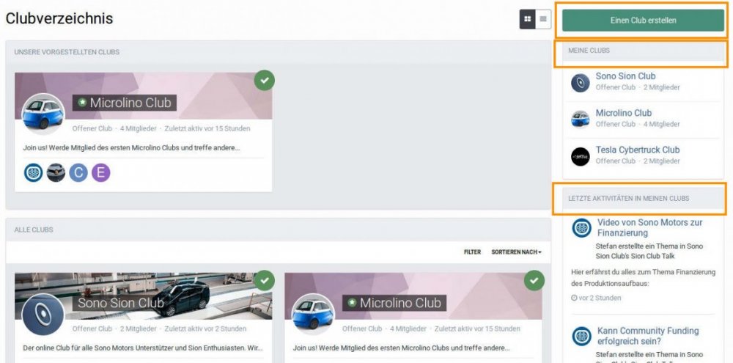Open Tesla Cybertruck Club black avatar icon

pos(580,157)
